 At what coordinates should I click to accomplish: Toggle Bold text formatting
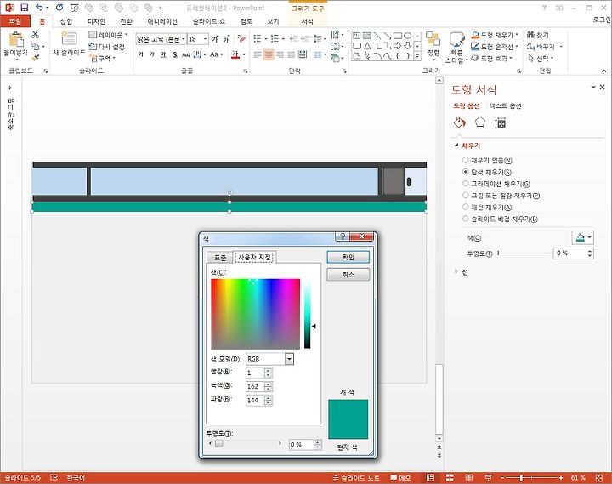[141, 54]
